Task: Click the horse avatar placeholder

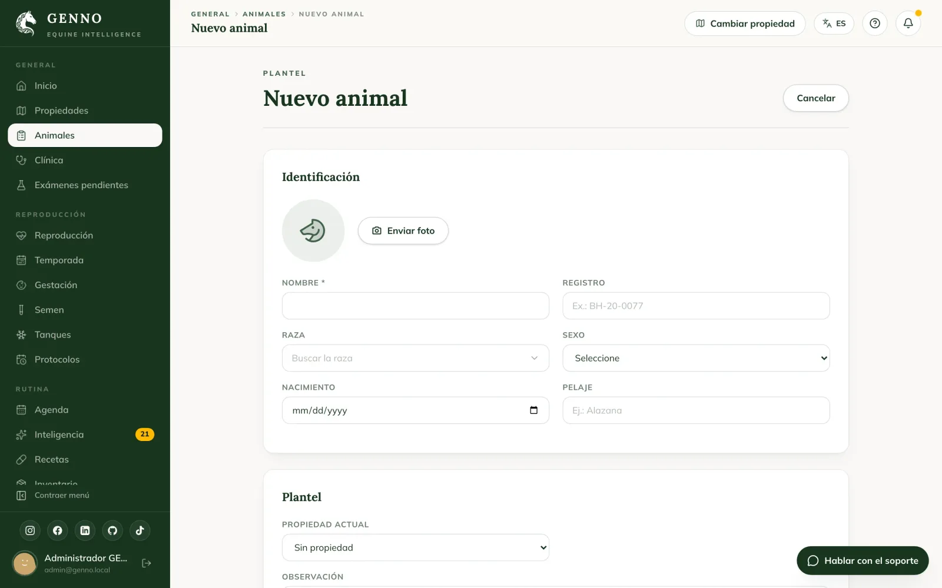Action: [x=313, y=230]
